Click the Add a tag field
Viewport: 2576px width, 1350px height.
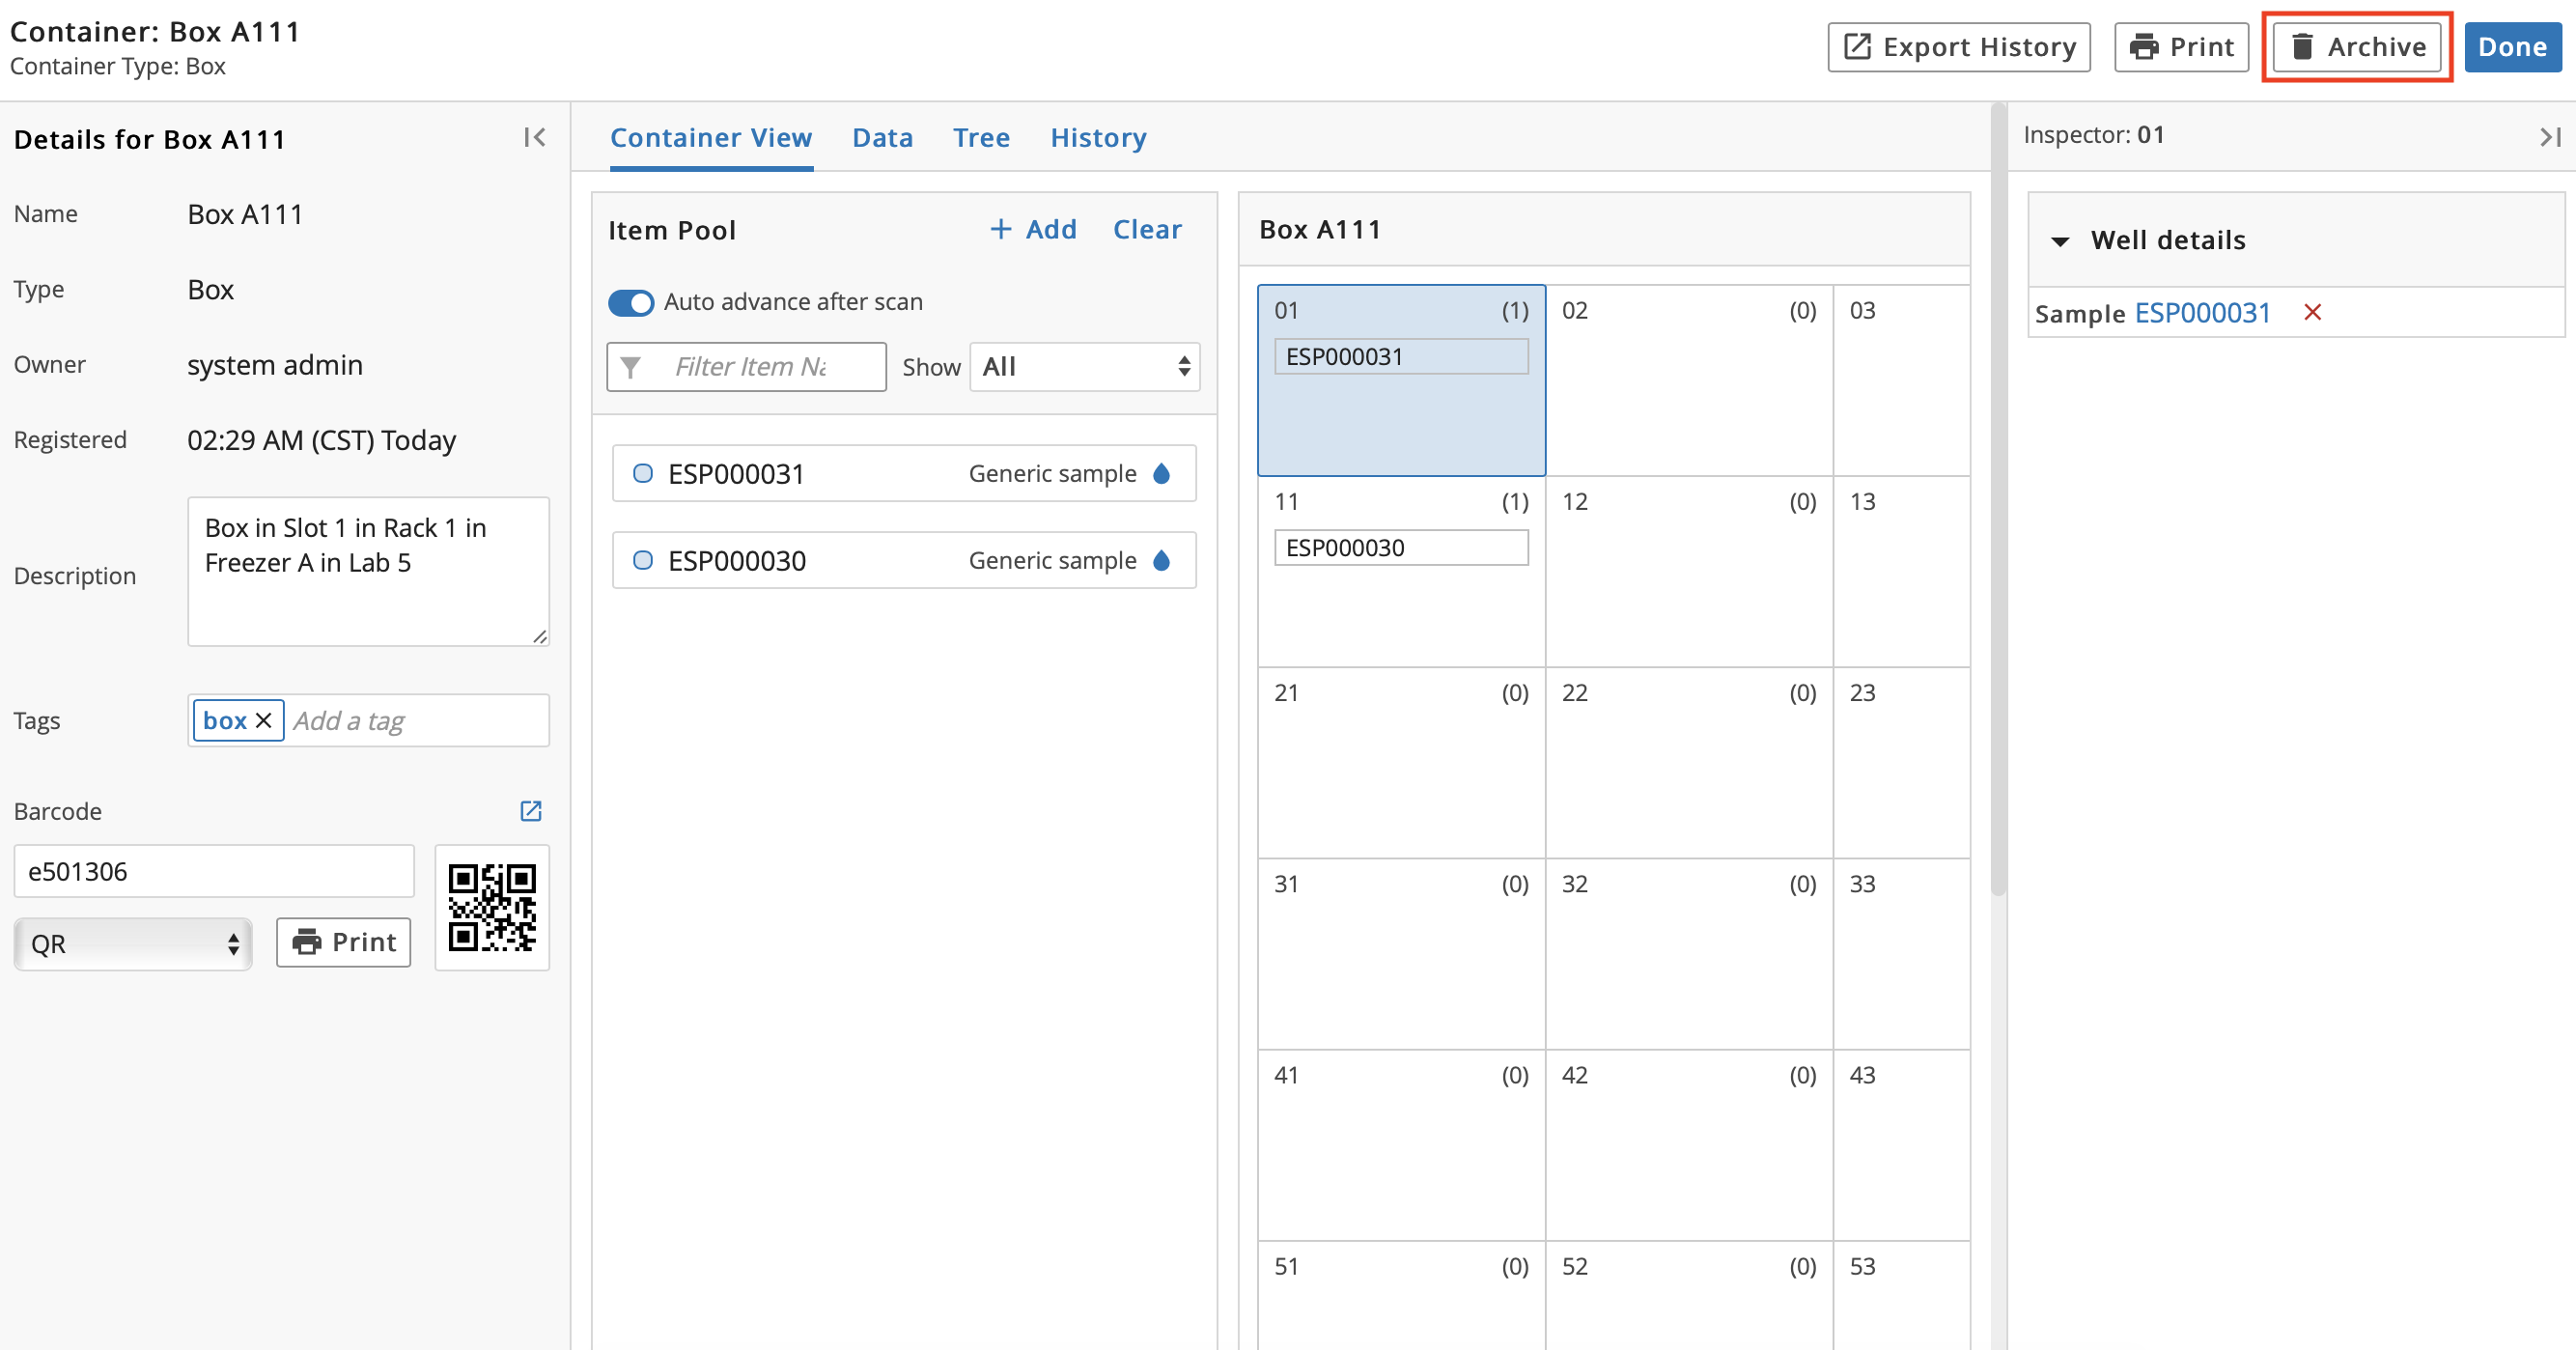coord(417,721)
